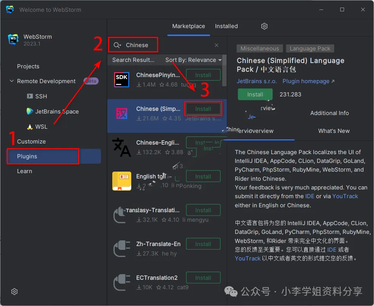Viewport: 374px width, 306px height.
Task: Open plugin settings gear near Installed tab
Action: (x=264, y=26)
